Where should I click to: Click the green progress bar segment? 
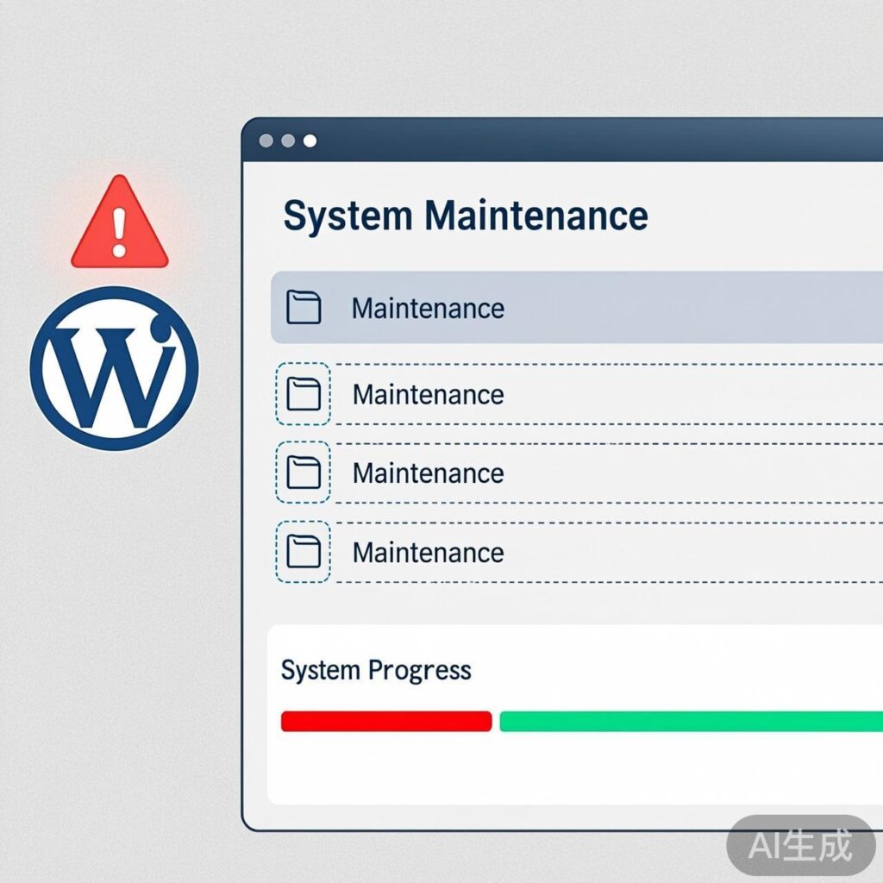coord(690,722)
